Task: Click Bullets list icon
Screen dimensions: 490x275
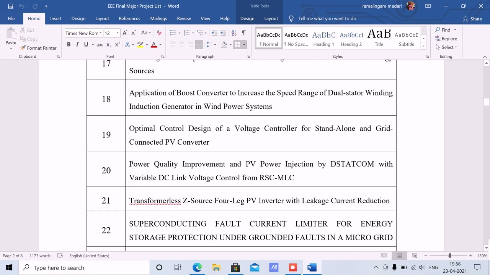Action: coord(173,33)
